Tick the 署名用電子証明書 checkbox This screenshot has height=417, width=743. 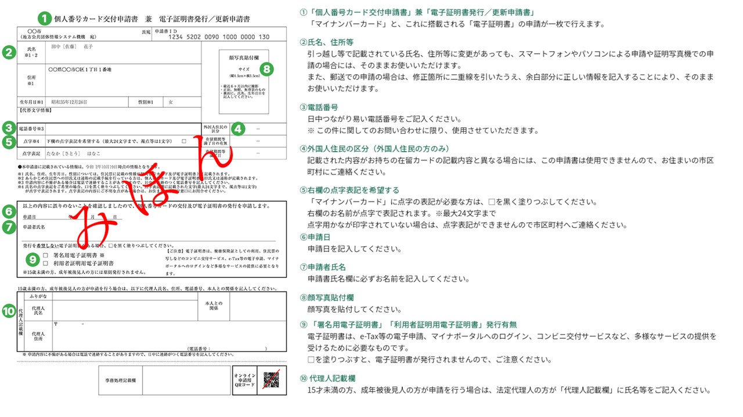45,255
